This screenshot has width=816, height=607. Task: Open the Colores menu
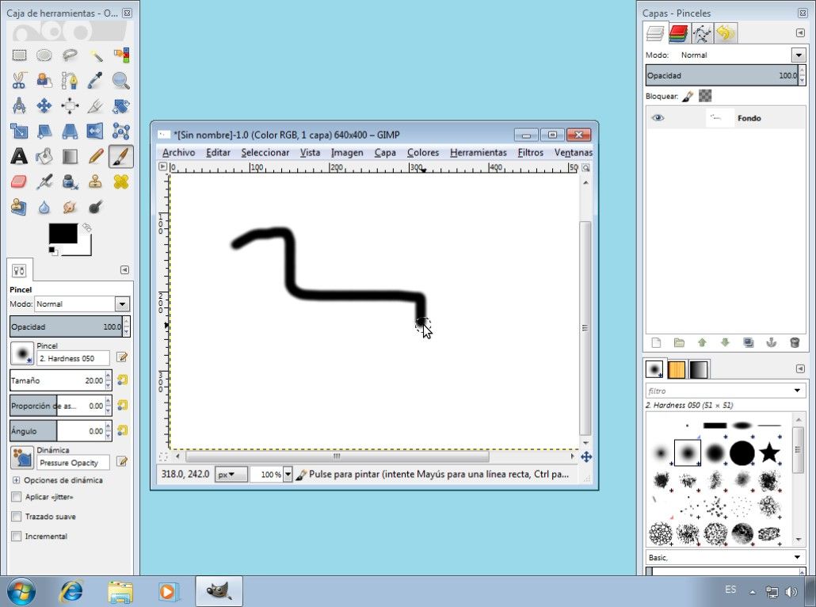(x=422, y=152)
